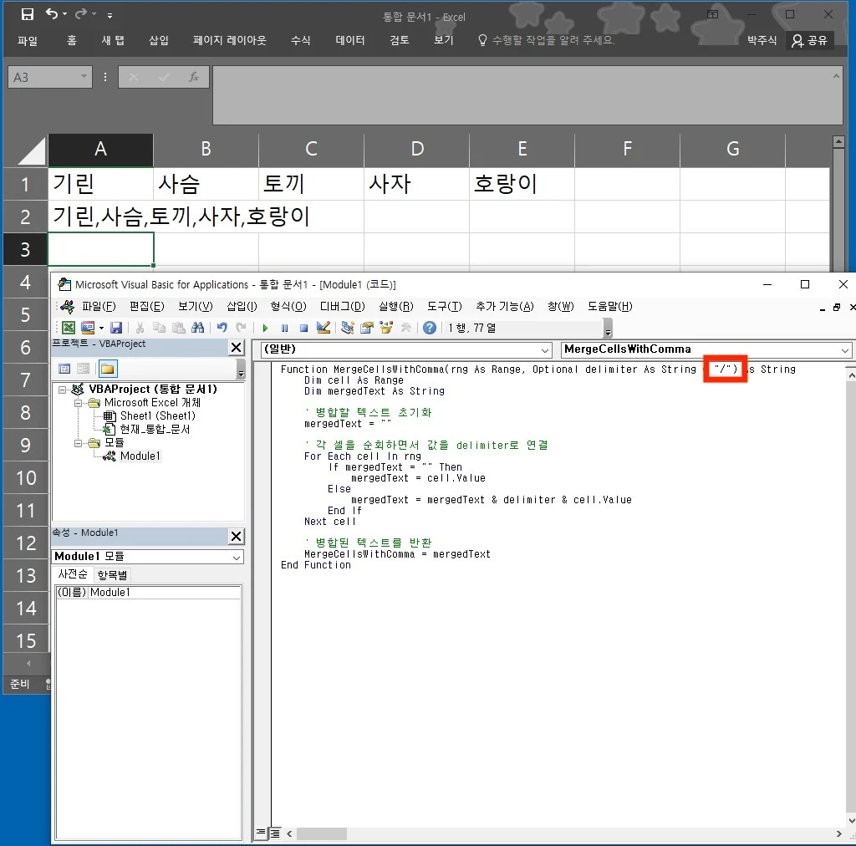
Task: Click View Object icon in the Project panel
Action: click(x=83, y=369)
